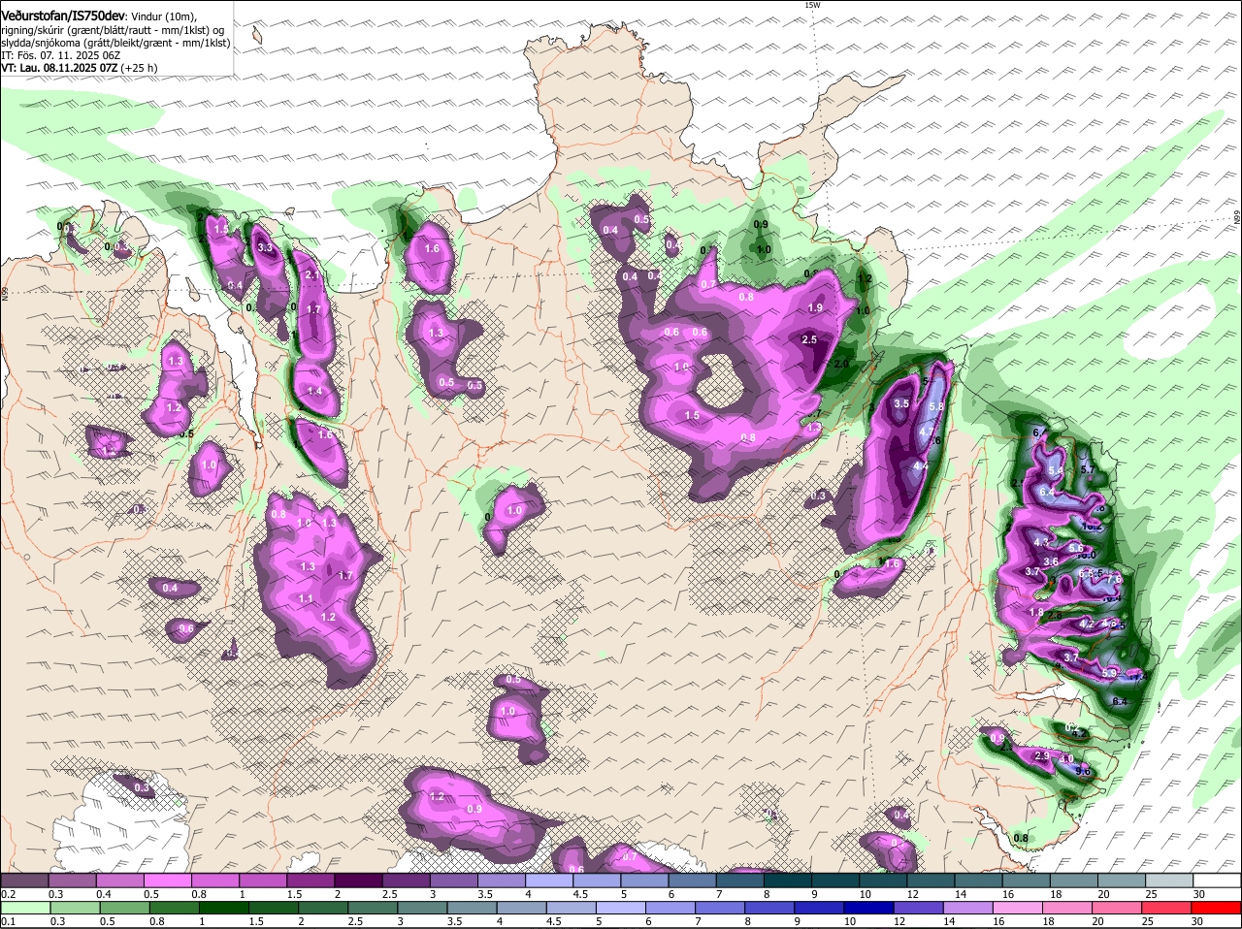Select upper legend swatch labeled 0.8
This screenshot has height=929, width=1242.
click(x=214, y=880)
